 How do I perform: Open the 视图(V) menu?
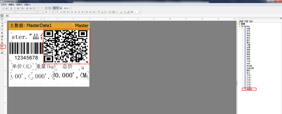[x=27, y=5]
